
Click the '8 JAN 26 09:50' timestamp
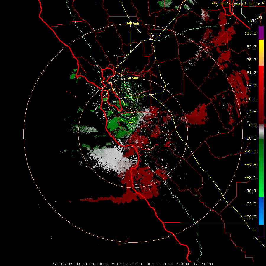point(195,264)
